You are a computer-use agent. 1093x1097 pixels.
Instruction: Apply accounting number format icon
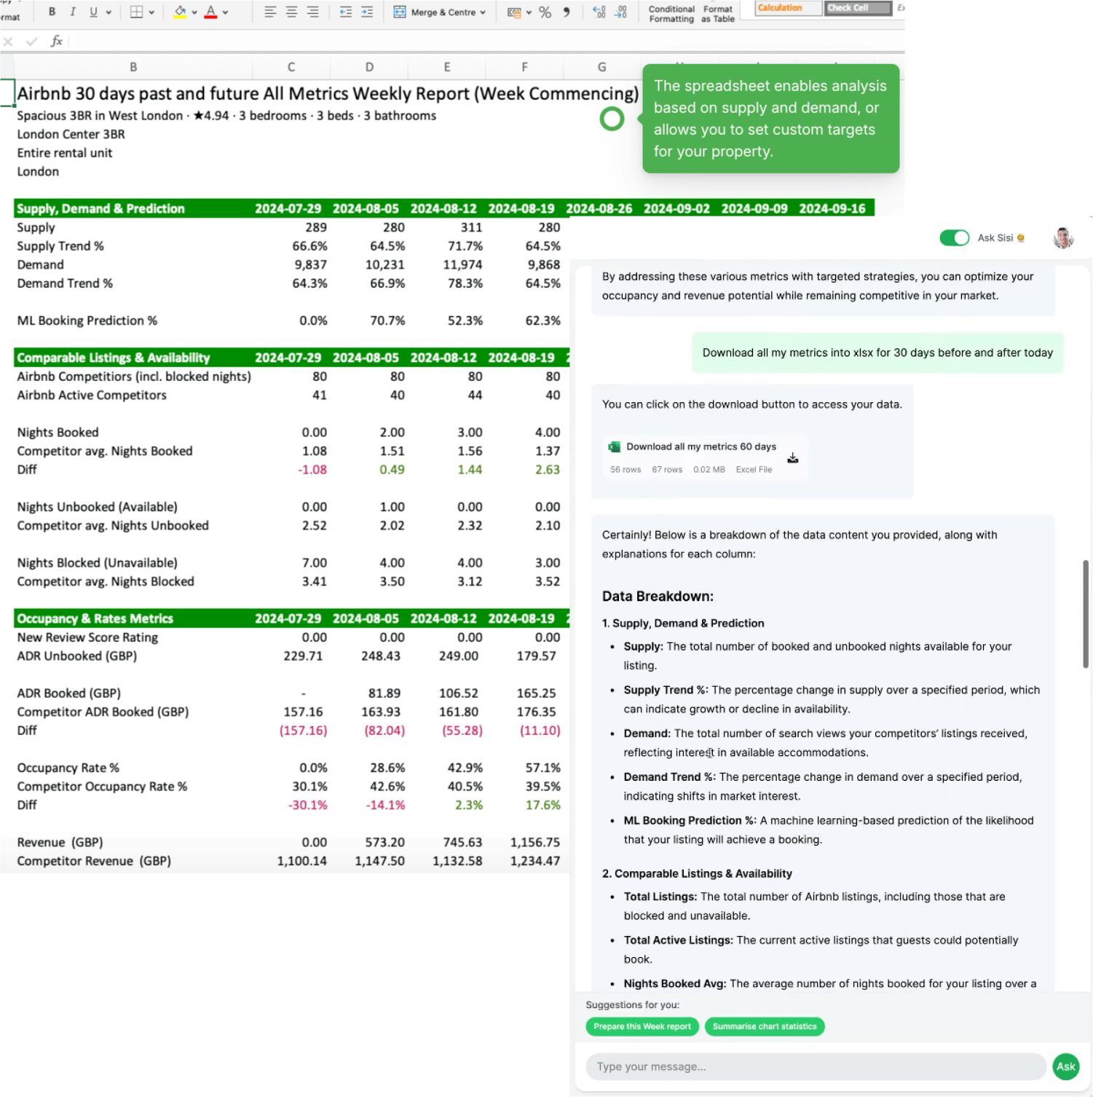click(514, 12)
